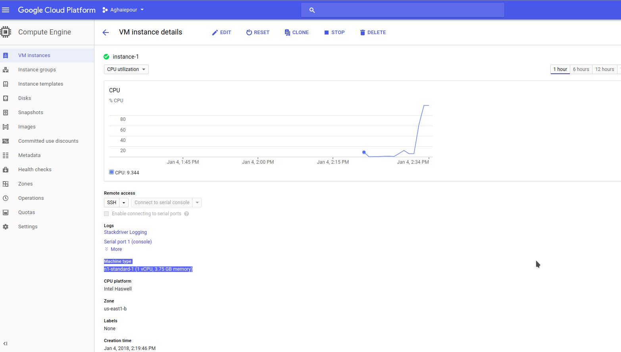Viewport: 621px width, 352px height.
Task: Open the serial console options dropdown arrow
Action: coord(197,203)
